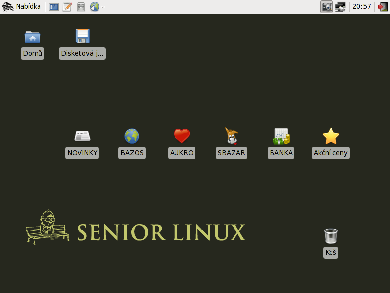Screen dimensions: 390x293
Task: Open the floppy drive desktop icon
Action: point(82,36)
